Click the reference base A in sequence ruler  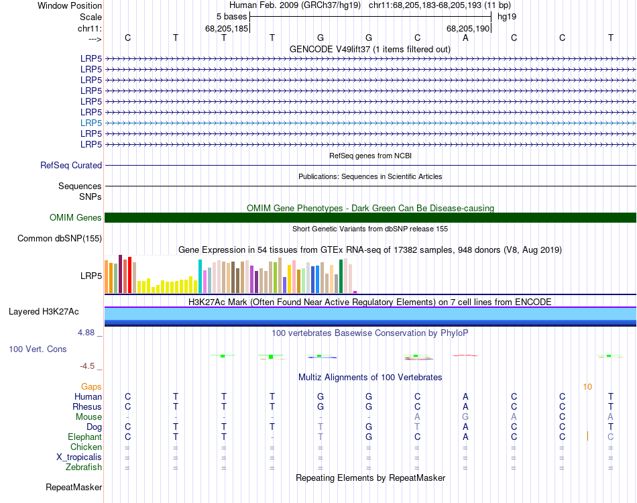point(465,38)
